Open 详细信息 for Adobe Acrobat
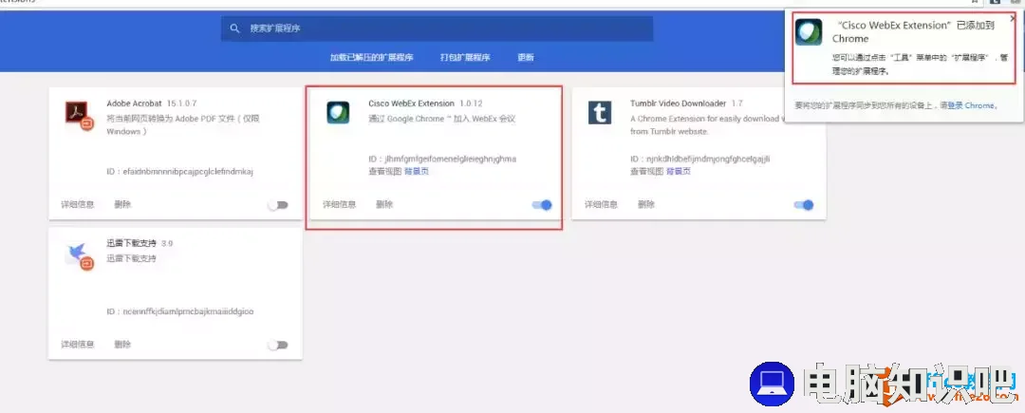This screenshot has height=413, width=1025. pos(78,204)
